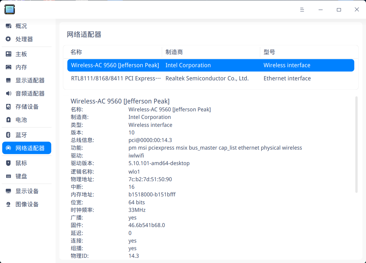
Task: Click the 概况 overview sidebar icon
Action: point(8,26)
